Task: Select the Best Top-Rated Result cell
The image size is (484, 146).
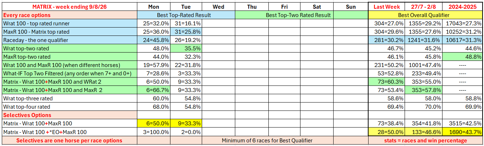Action: tap(186, 15)
